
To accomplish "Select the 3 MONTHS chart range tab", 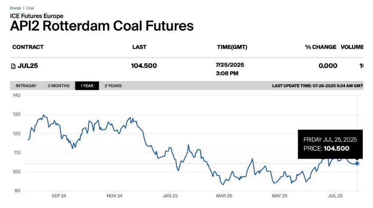I will 58,86.
